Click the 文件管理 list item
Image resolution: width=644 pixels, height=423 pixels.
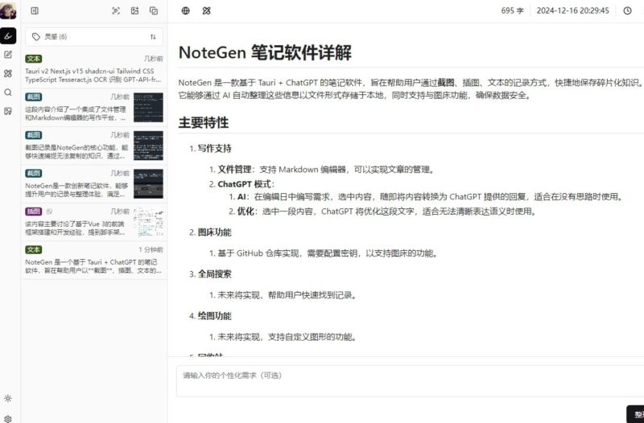coord(326,170)
